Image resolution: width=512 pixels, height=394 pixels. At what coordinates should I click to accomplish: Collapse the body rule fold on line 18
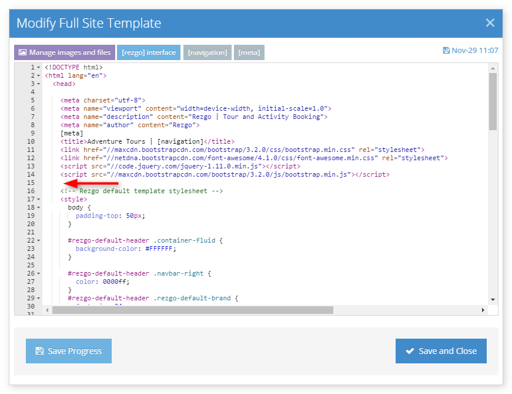point(39,207)
